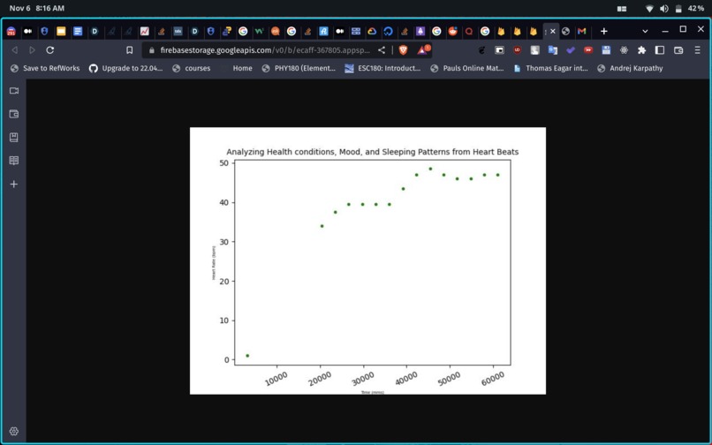Open a new tab with plus button

coord(603,31)
